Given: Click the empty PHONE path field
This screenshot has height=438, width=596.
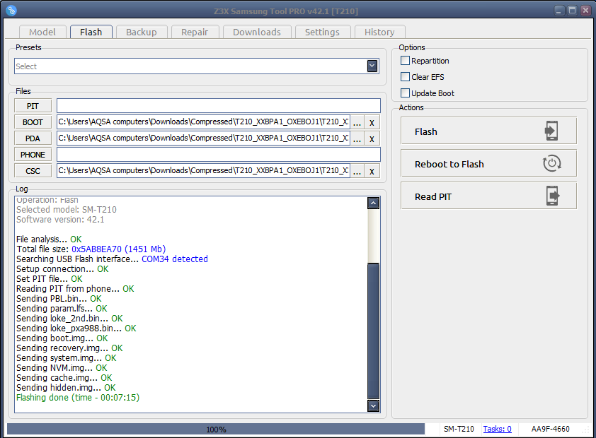Looking at the screenshot, I should pyautogui.click(x=219, y=155).
